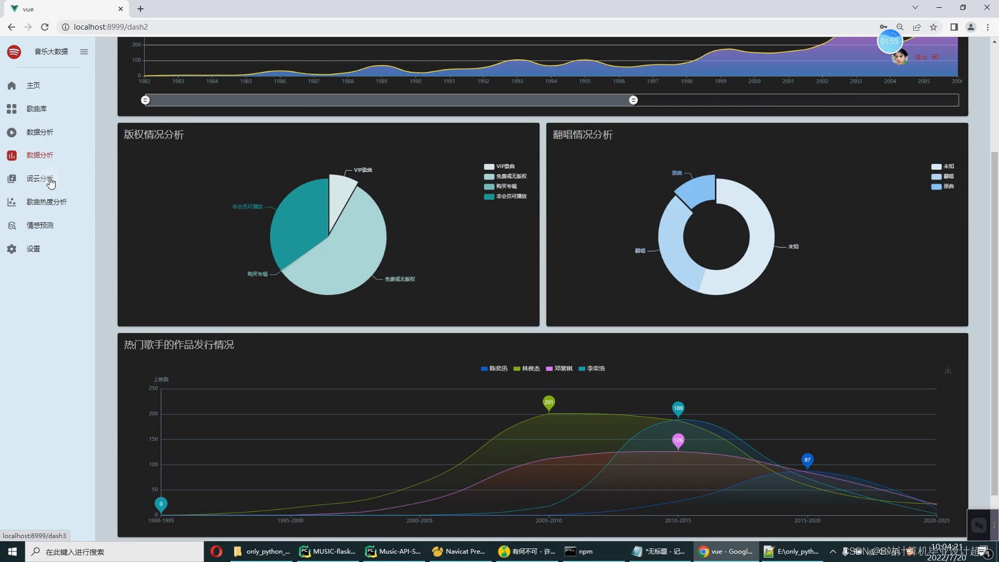Open 设置 gear icon in sidebar
Screen dimensions: 999x562
click(12, 249)
